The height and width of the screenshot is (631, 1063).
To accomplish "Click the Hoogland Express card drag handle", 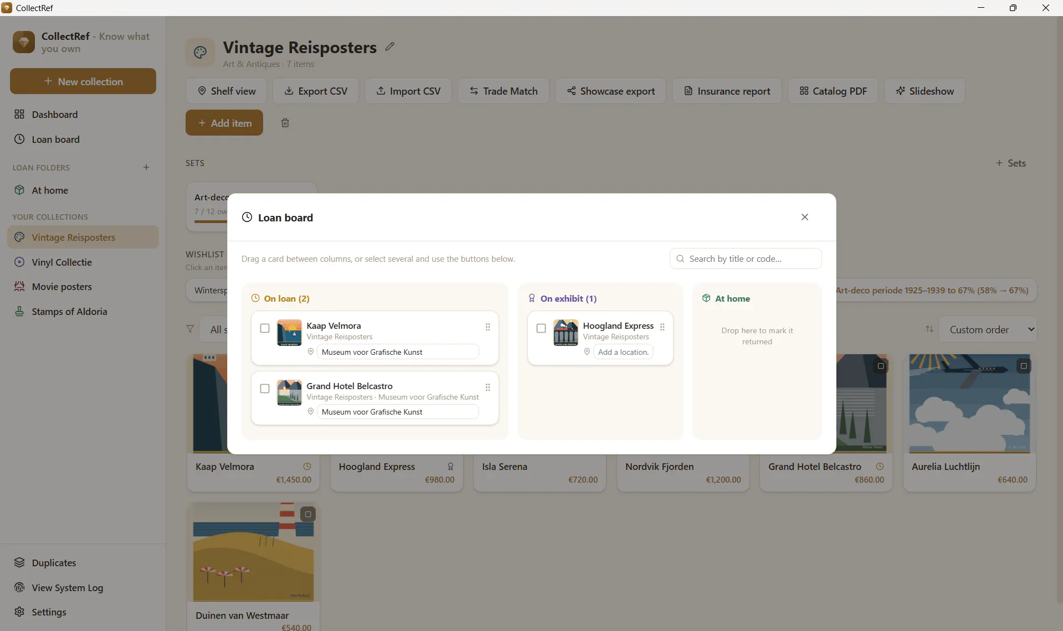I will [662, 327].
